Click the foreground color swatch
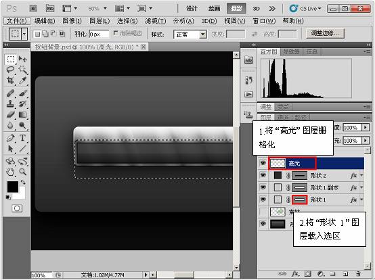The width and height of the screenshot is (375, 280). pyautogui.click(x=12, y=187)
